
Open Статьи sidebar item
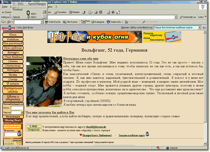(x=13, y=61)
